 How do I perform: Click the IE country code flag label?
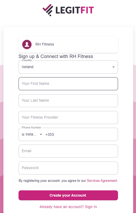coord(23,135)
